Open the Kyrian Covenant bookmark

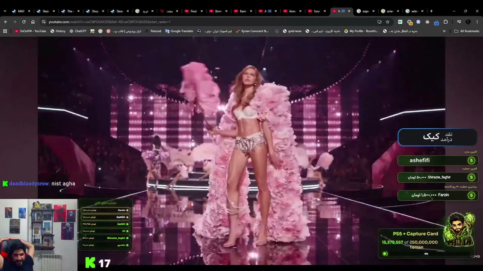252,31
